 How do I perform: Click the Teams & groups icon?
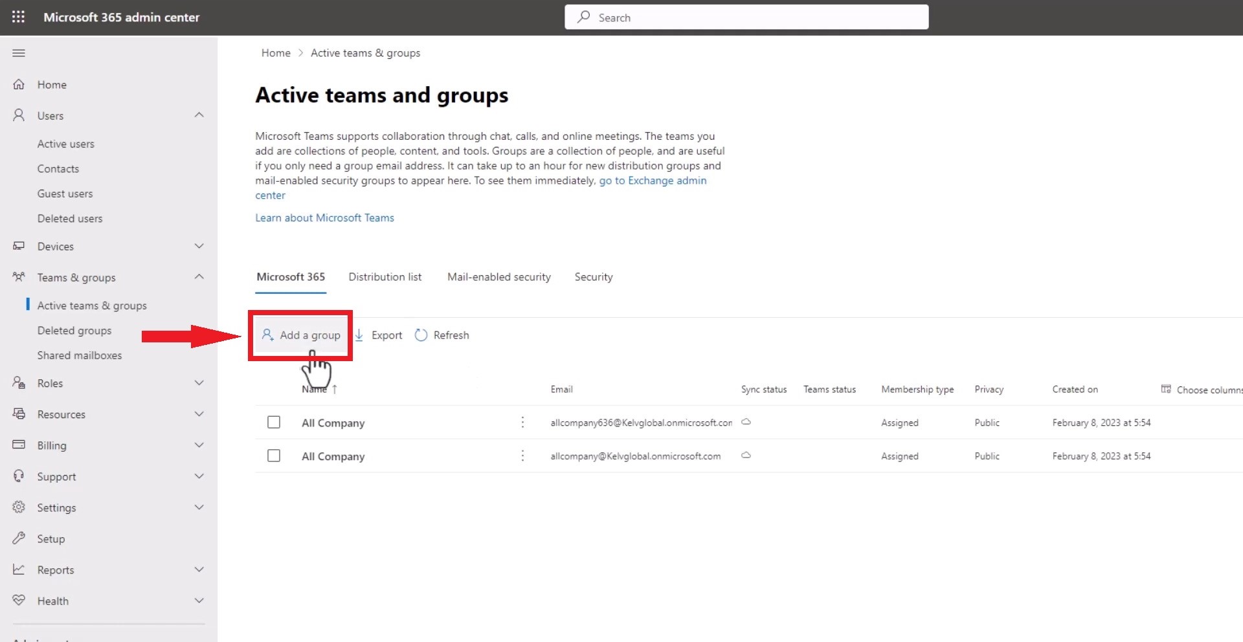point(18,277)
